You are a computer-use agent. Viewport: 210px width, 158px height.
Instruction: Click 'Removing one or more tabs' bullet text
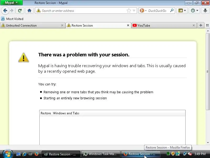tap(98, 92)
